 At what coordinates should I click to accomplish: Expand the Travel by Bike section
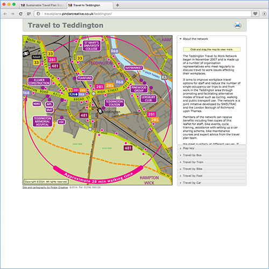pyautogui.click(x=211, y=169)
